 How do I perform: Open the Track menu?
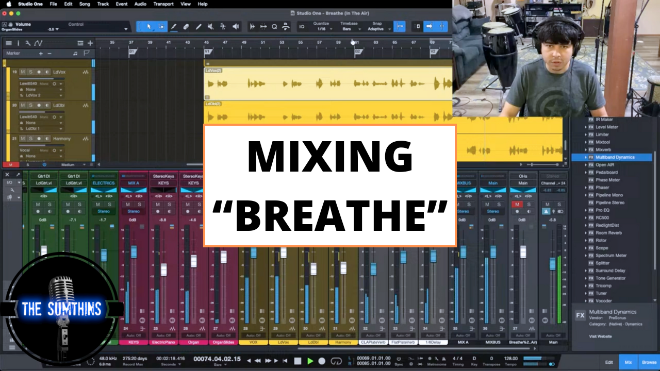click(103, 4)
